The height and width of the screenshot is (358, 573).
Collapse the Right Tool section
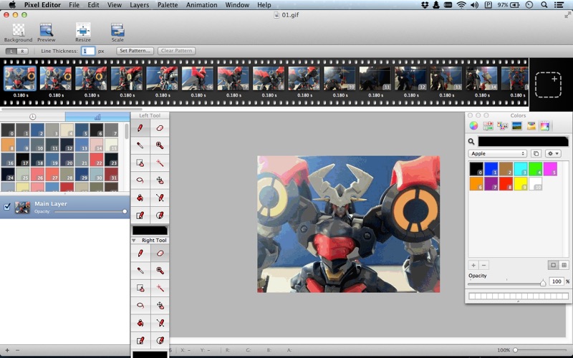coord(135,241)
